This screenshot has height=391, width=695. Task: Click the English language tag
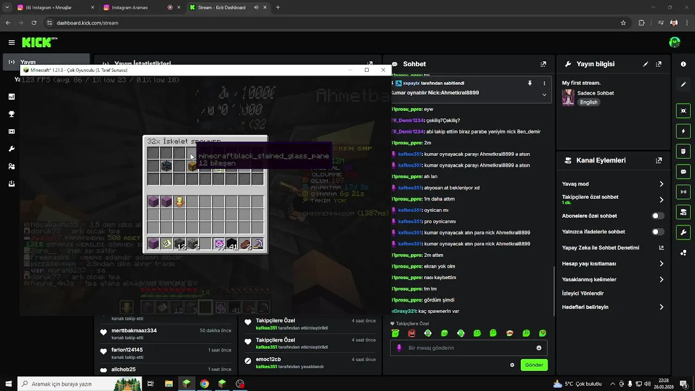coord(589,102)
